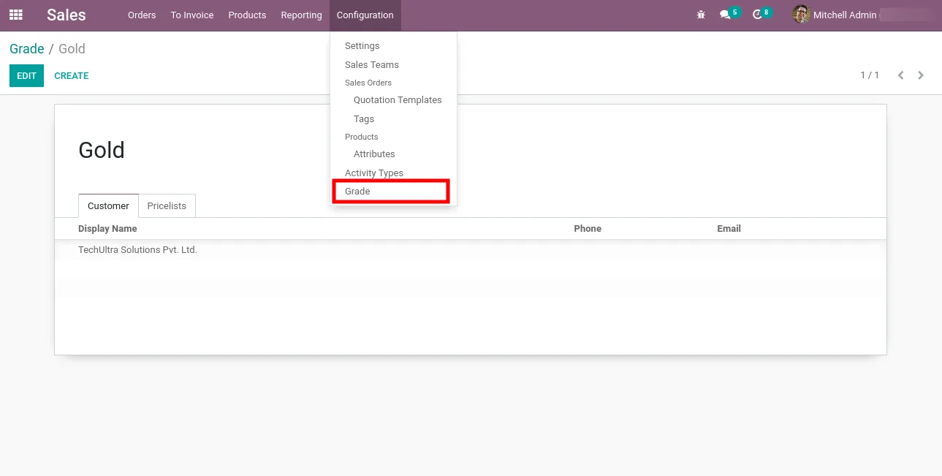Switch to the Pricelists tab
This screenshot has height=476, width=942.
pos(167,205)
